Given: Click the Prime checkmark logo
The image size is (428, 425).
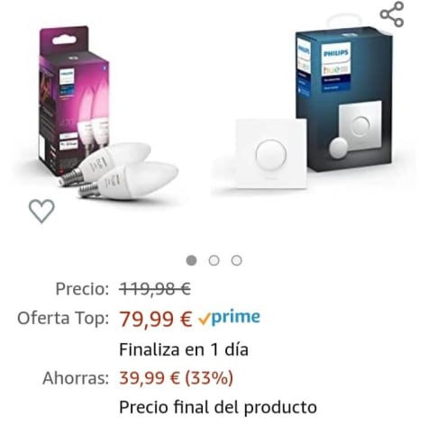Looking at the screenshot, I should 229,318.
